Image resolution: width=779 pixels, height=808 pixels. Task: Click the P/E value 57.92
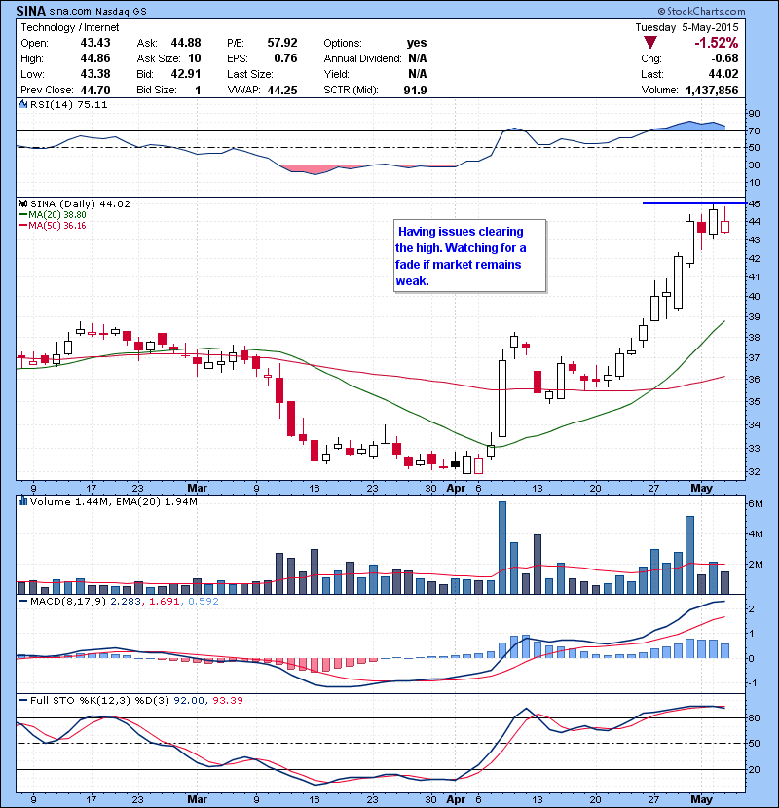pyautogui.click(x=282, y=43)
